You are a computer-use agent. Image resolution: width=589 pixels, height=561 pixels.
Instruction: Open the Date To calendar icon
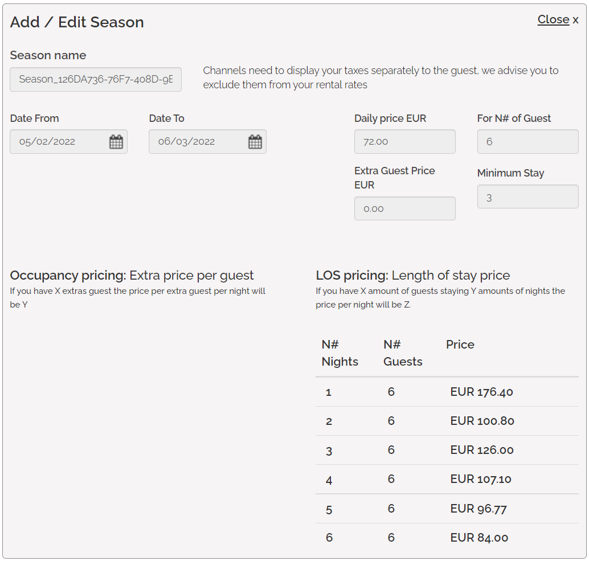coord(255,142)
